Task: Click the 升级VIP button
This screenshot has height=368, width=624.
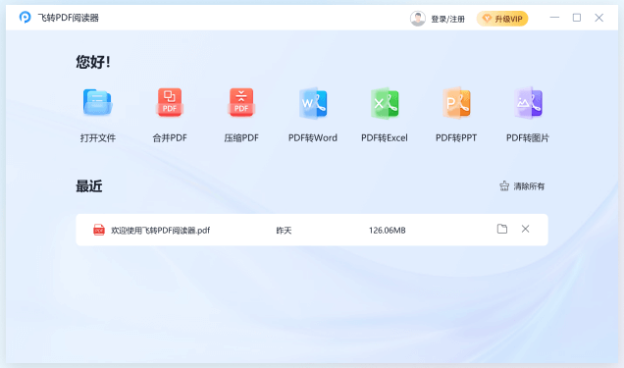Action: pos(502,19)
